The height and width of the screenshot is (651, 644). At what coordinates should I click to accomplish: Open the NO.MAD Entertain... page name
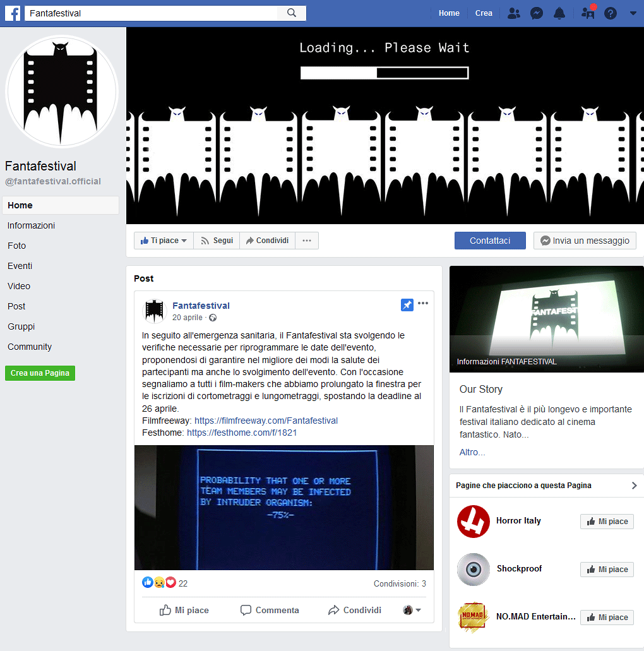pyautogui.click(x=536, y=616)
